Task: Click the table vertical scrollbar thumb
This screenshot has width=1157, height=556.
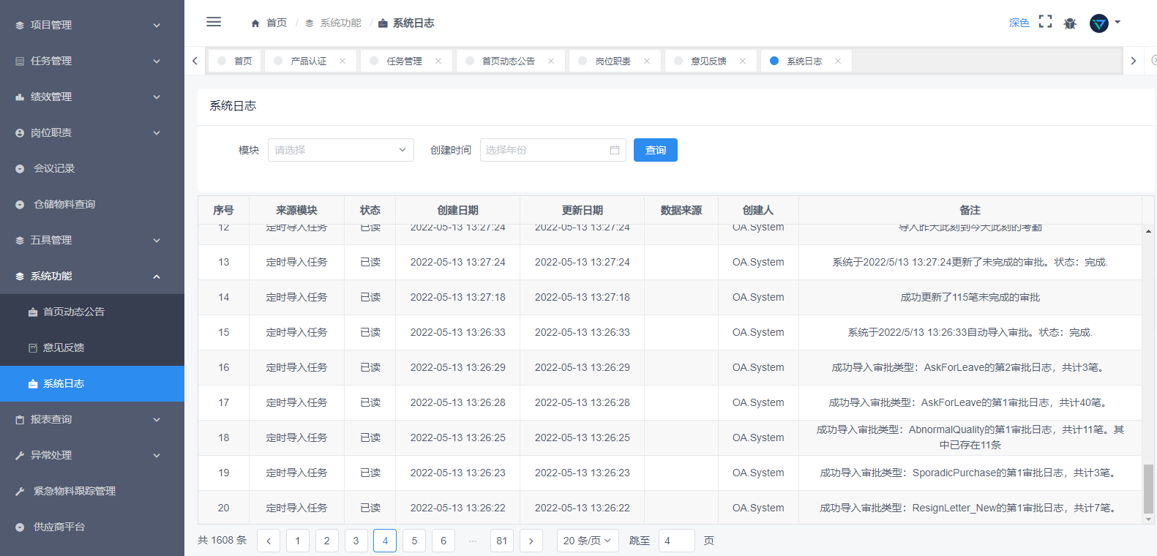Action: (x=1148, y=489)
